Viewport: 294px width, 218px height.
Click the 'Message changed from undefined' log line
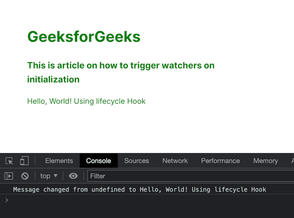pos(139,189)
